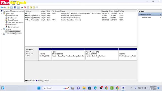Sort by the Free Space column header
Image resolution: width=162 pixels, height=91 pixels.
point(114,11)
